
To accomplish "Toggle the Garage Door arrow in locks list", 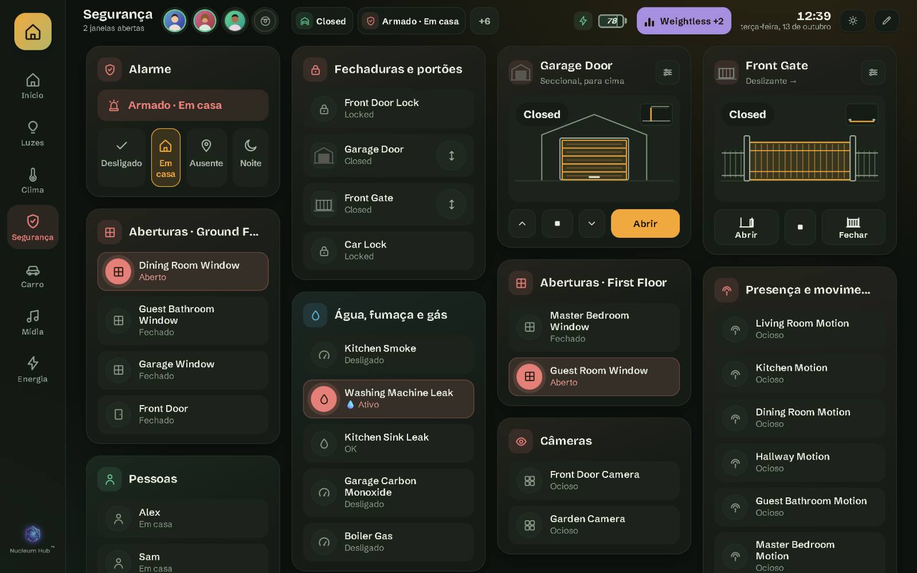I will tap(452, 155).
